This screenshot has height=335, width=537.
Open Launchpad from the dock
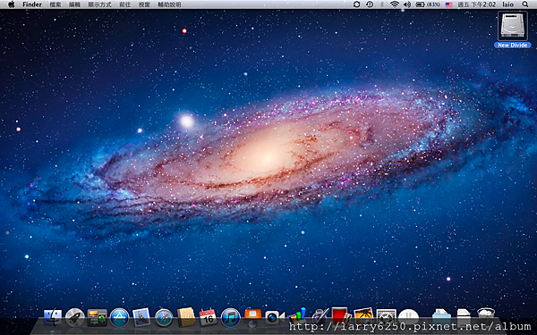[x=75, y=317]
